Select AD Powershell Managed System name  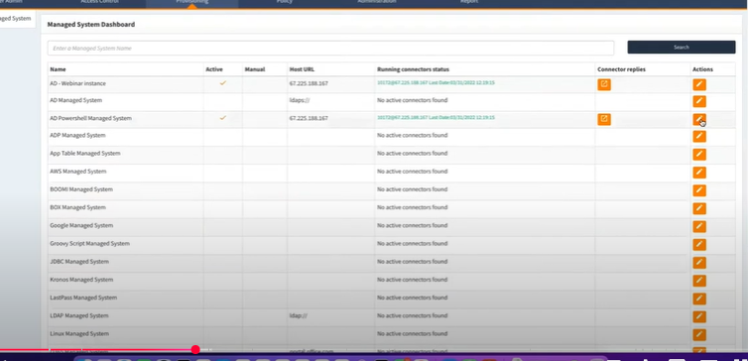[90, 118]
